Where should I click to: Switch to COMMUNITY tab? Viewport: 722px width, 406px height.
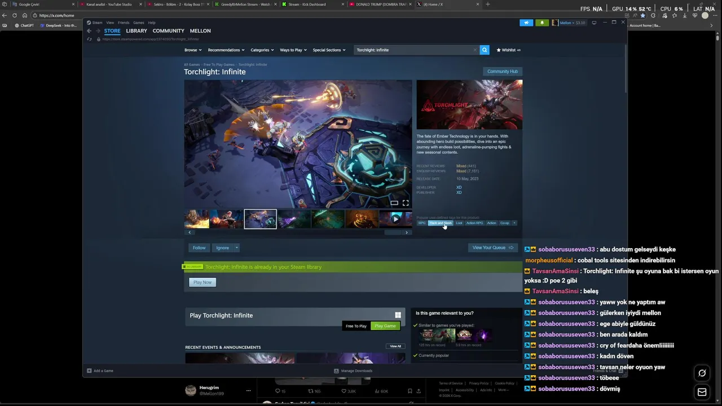tap(168, 30)
